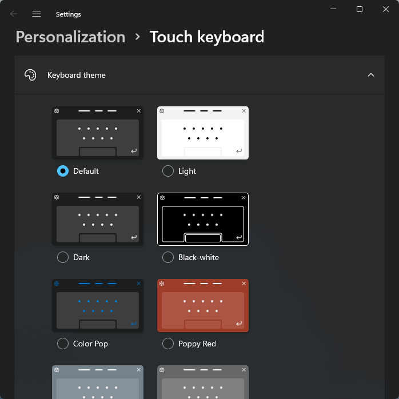Click the Dark keyboard theme preview
The width and height of the screenshot is (399, 399).
[x=98, y=219]
